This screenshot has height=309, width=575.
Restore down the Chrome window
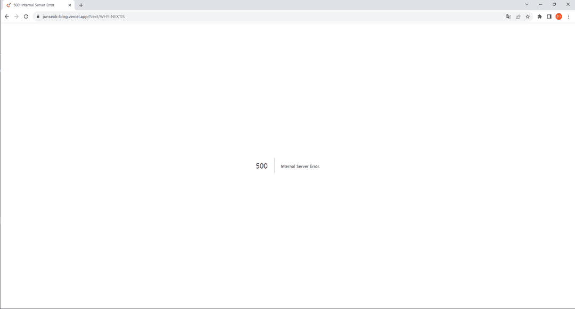coord(554,4)
